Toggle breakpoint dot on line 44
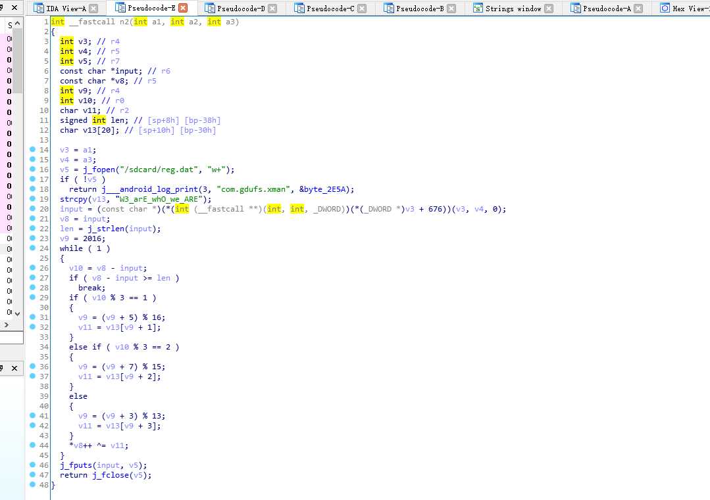This screenshot has width=710, height=500. [32, 445]
